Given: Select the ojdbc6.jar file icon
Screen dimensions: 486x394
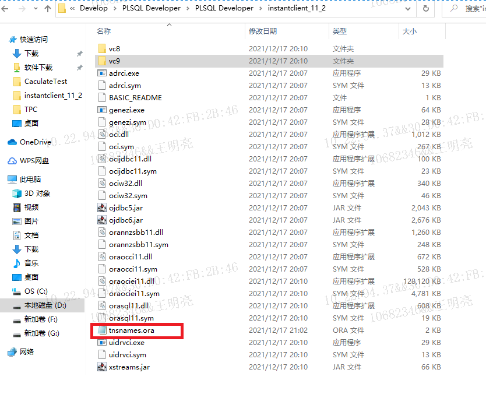Looking at the screenshot, I should [x=102, y=220].
